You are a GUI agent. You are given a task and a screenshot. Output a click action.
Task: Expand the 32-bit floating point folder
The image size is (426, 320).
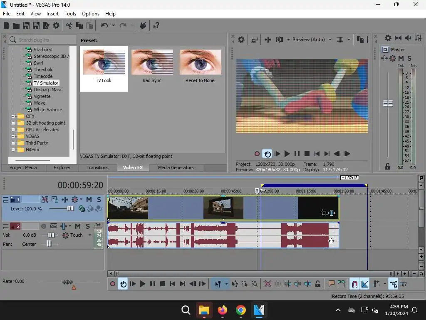tap(13, 123)
